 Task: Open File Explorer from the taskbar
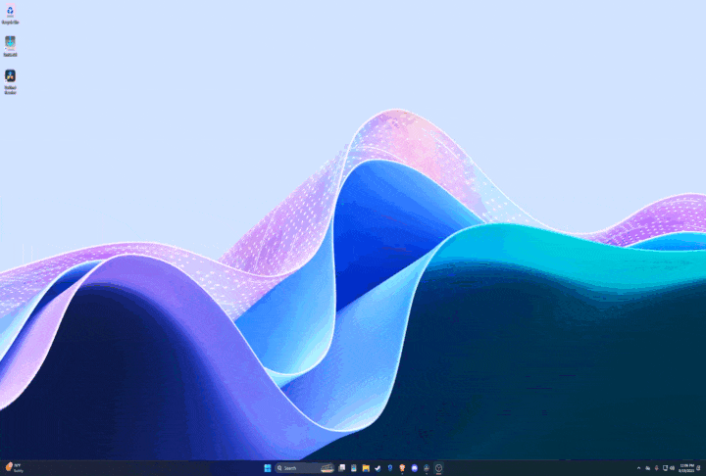tap(366, 468)
